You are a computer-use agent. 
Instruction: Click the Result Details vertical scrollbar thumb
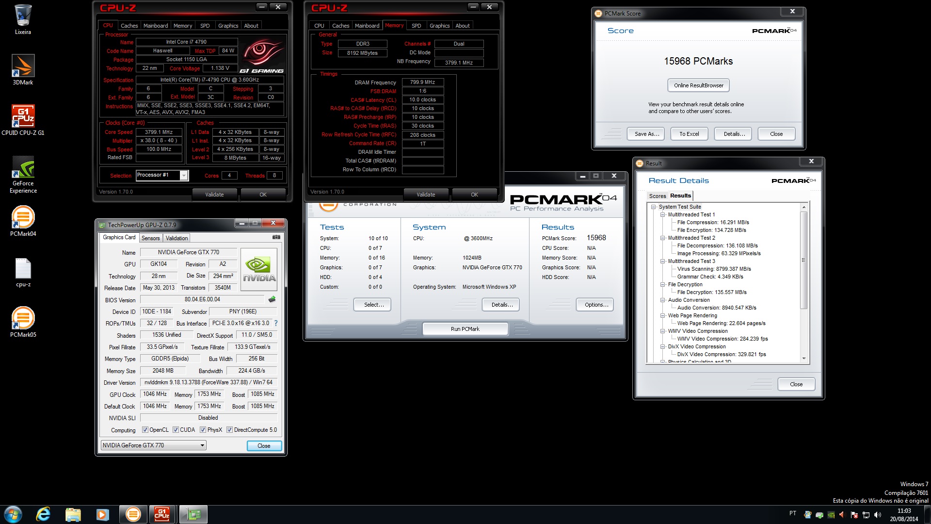(x=803, y=260)
